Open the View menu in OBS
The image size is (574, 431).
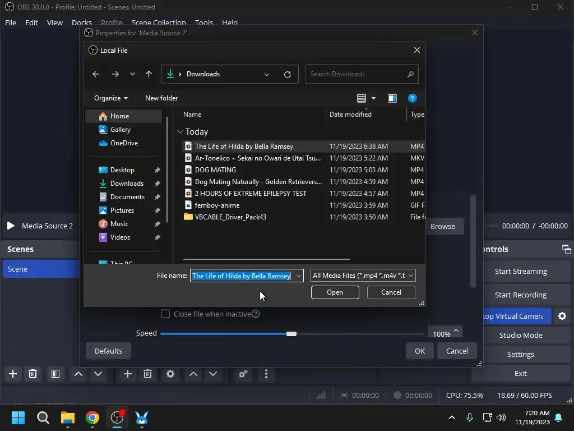coord(54,22)
